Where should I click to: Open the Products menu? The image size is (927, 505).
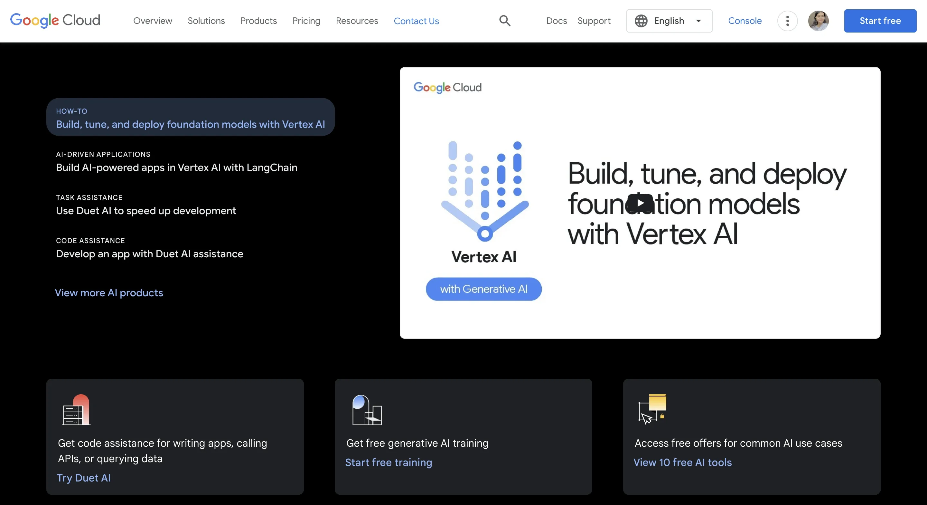tap(259, 21)
